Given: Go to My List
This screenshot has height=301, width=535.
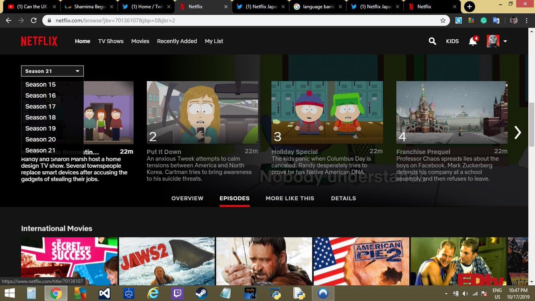Looking at the screenshot, I should (214, 41).
